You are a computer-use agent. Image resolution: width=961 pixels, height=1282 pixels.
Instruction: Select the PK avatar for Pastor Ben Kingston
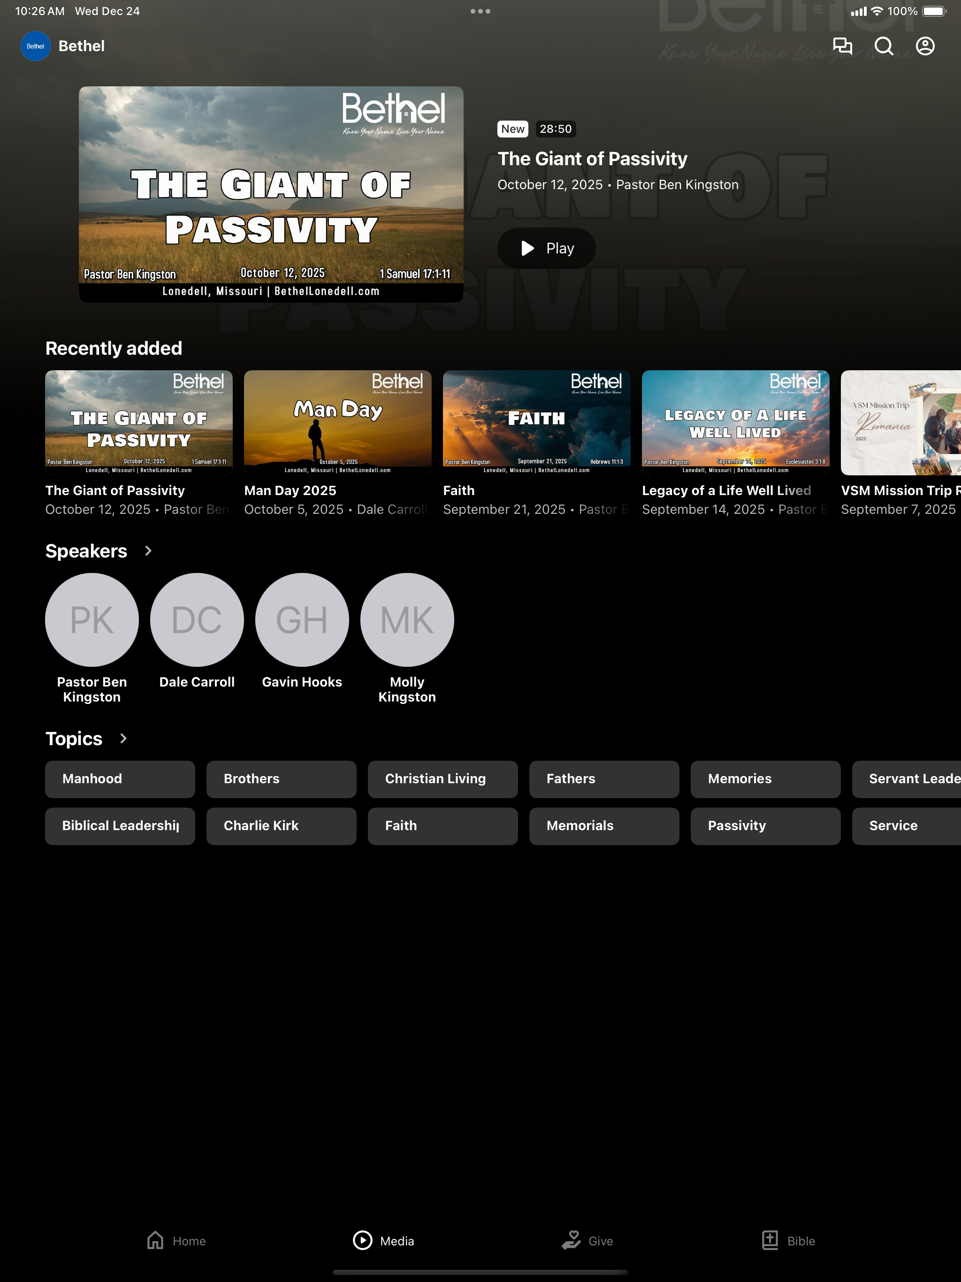click(x=92, y=619)
